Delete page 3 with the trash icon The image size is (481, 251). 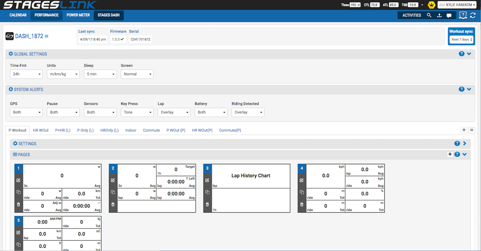click(x=207, y=204)
